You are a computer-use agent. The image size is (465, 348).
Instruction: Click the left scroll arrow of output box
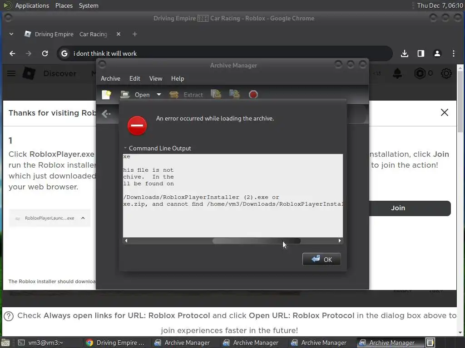(x=126, y=241)
